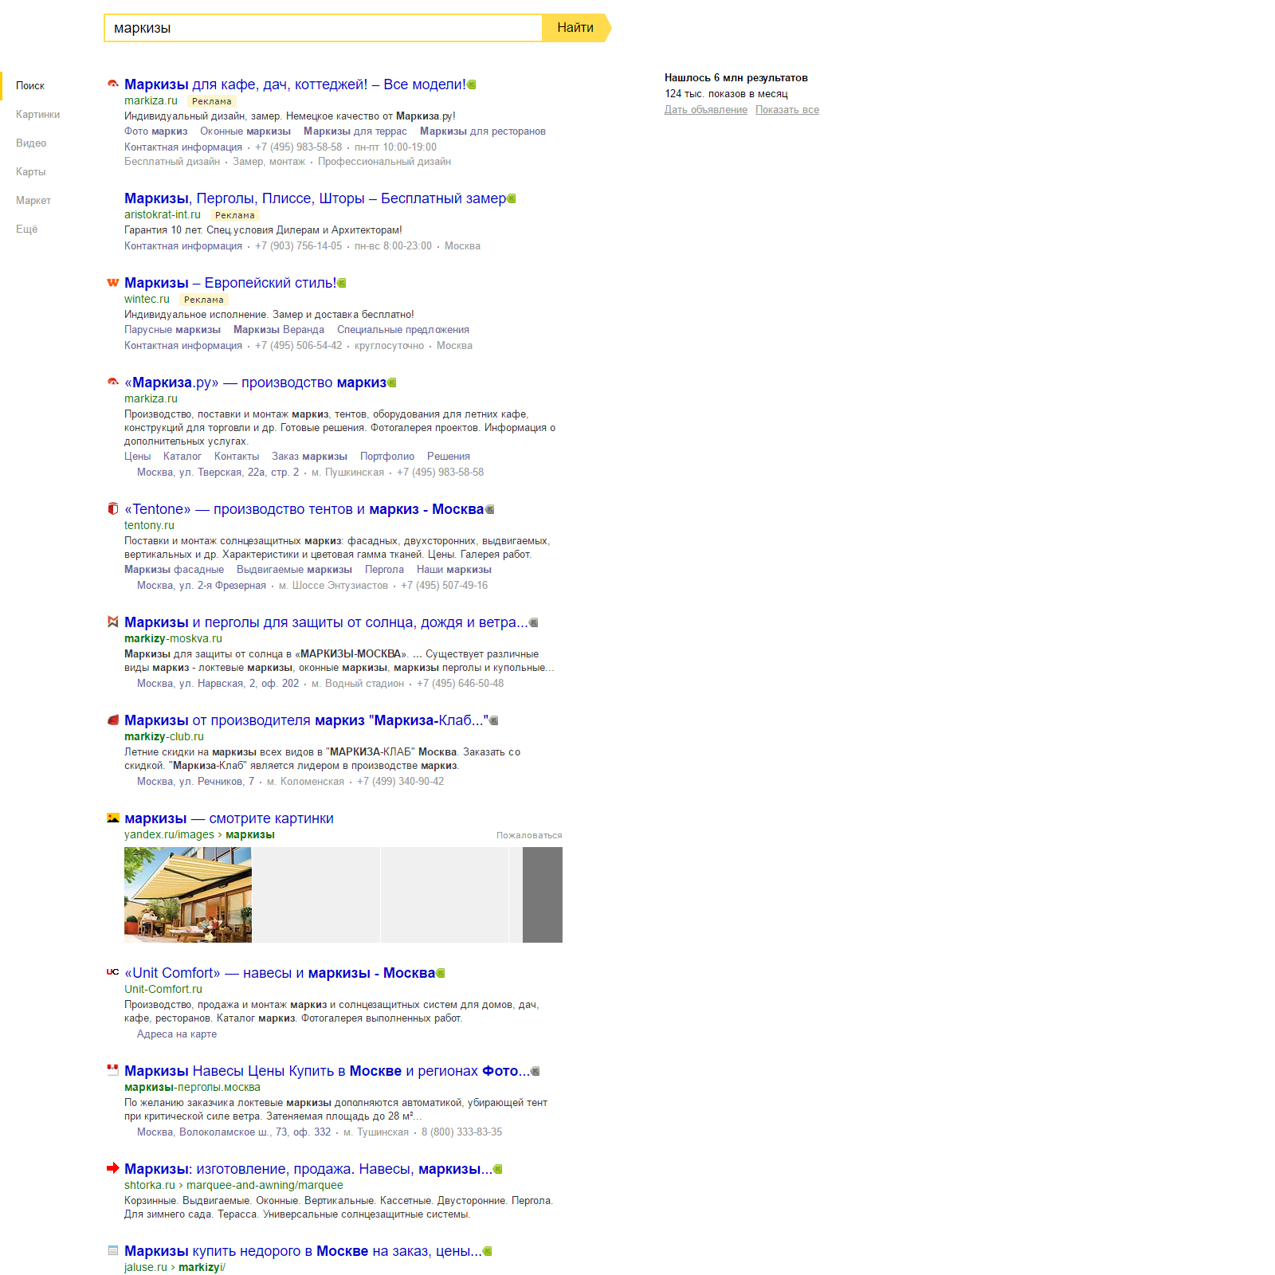Click 'Дать объявление' link
The image size is (1275, 1275).
coord(706,110)
